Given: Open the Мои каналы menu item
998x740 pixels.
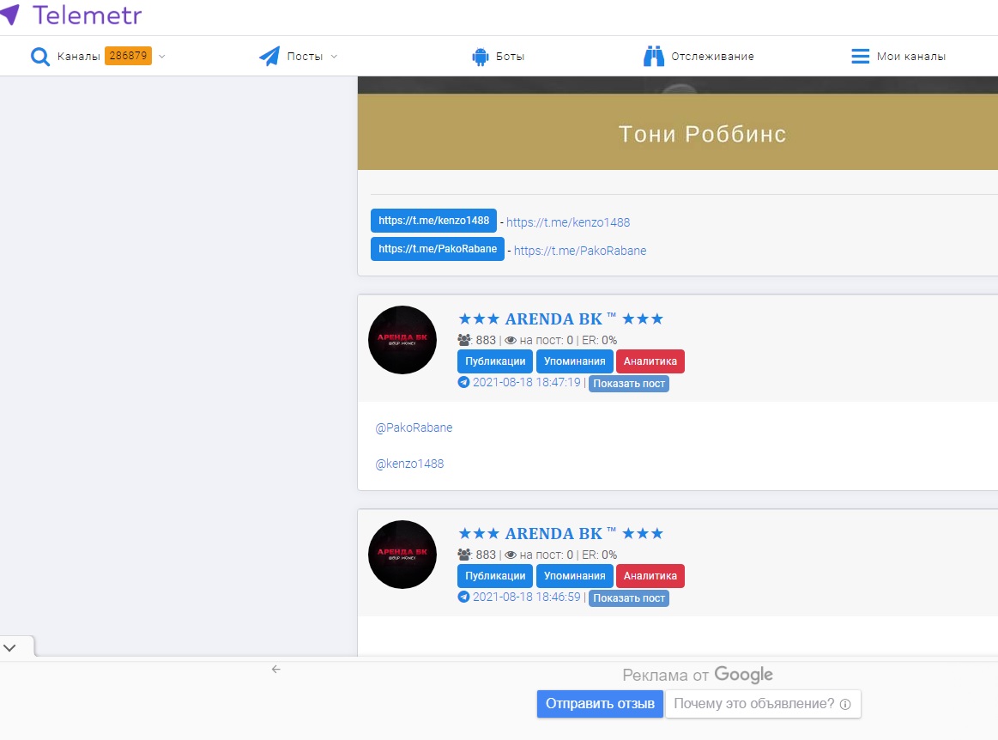Looking at the screenshot, I should (x=910, y=56).
